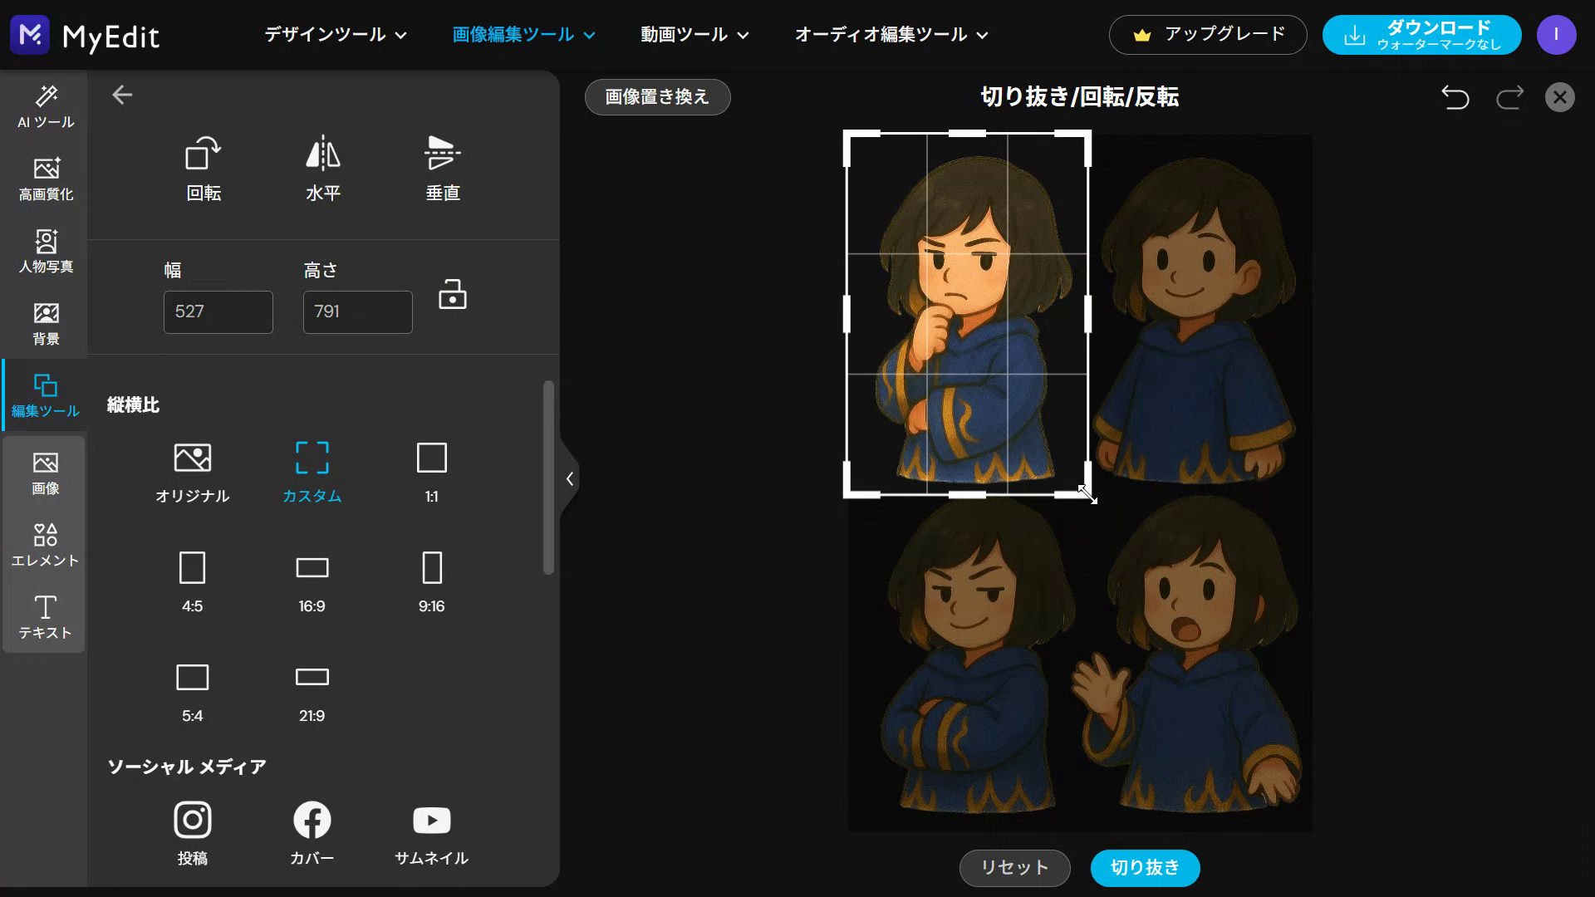Click the 切り抜き crop button

(1145, 868)
